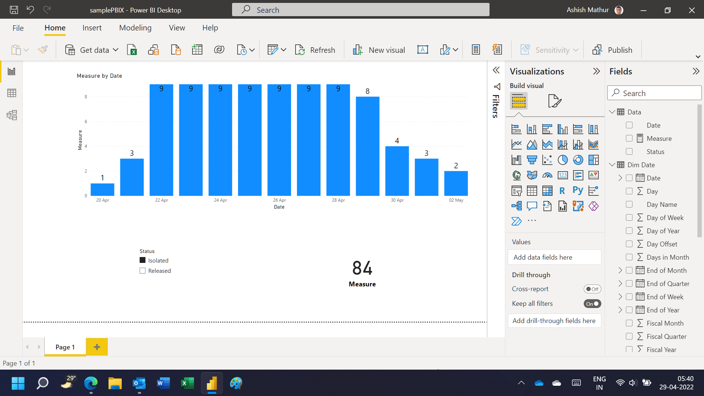Expand the Dim Date Date hierarchy
This screenshot has height=396, width=704.
pyautogui.click(x=620, y=178)
